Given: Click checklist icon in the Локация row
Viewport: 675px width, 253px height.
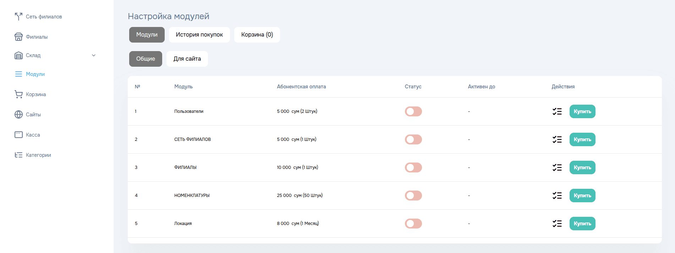Looking at the screenshot, I should 557,224.
